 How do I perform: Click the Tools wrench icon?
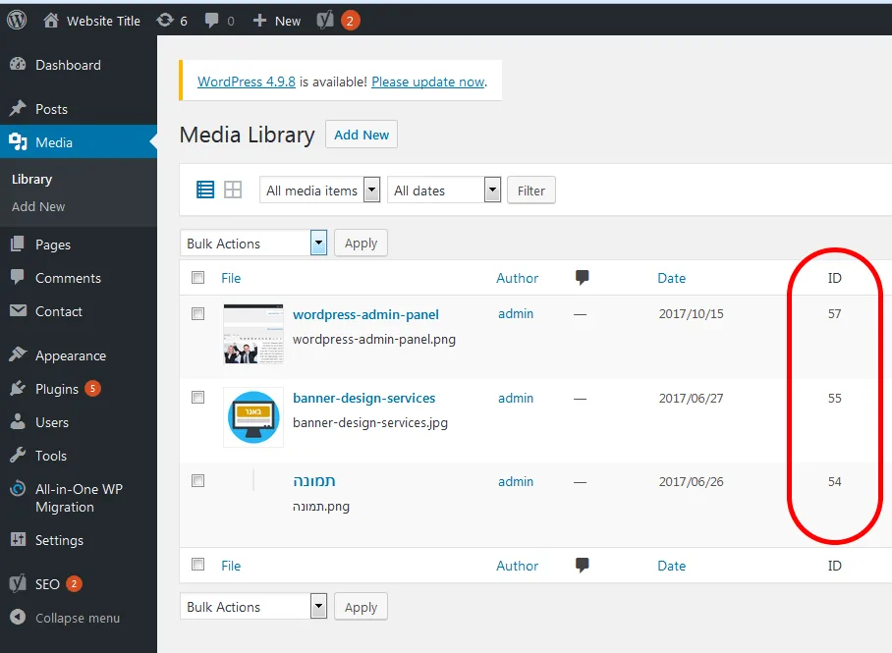click(18, 455)
